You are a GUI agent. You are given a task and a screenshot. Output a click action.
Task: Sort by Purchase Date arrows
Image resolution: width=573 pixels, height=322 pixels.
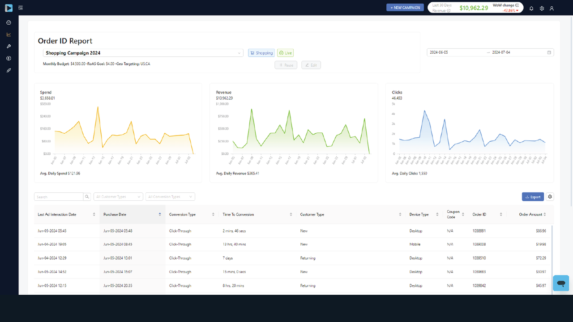point(160,215)
